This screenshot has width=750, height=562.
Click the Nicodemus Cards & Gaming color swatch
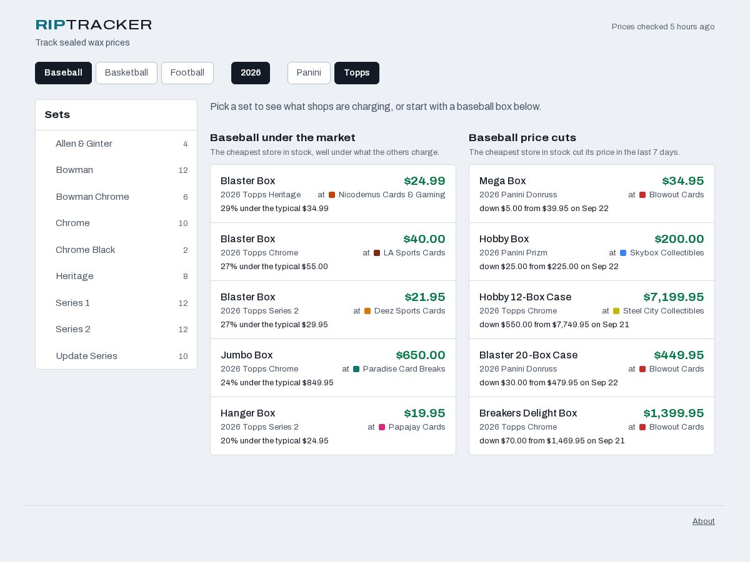[x=332, y=195]
